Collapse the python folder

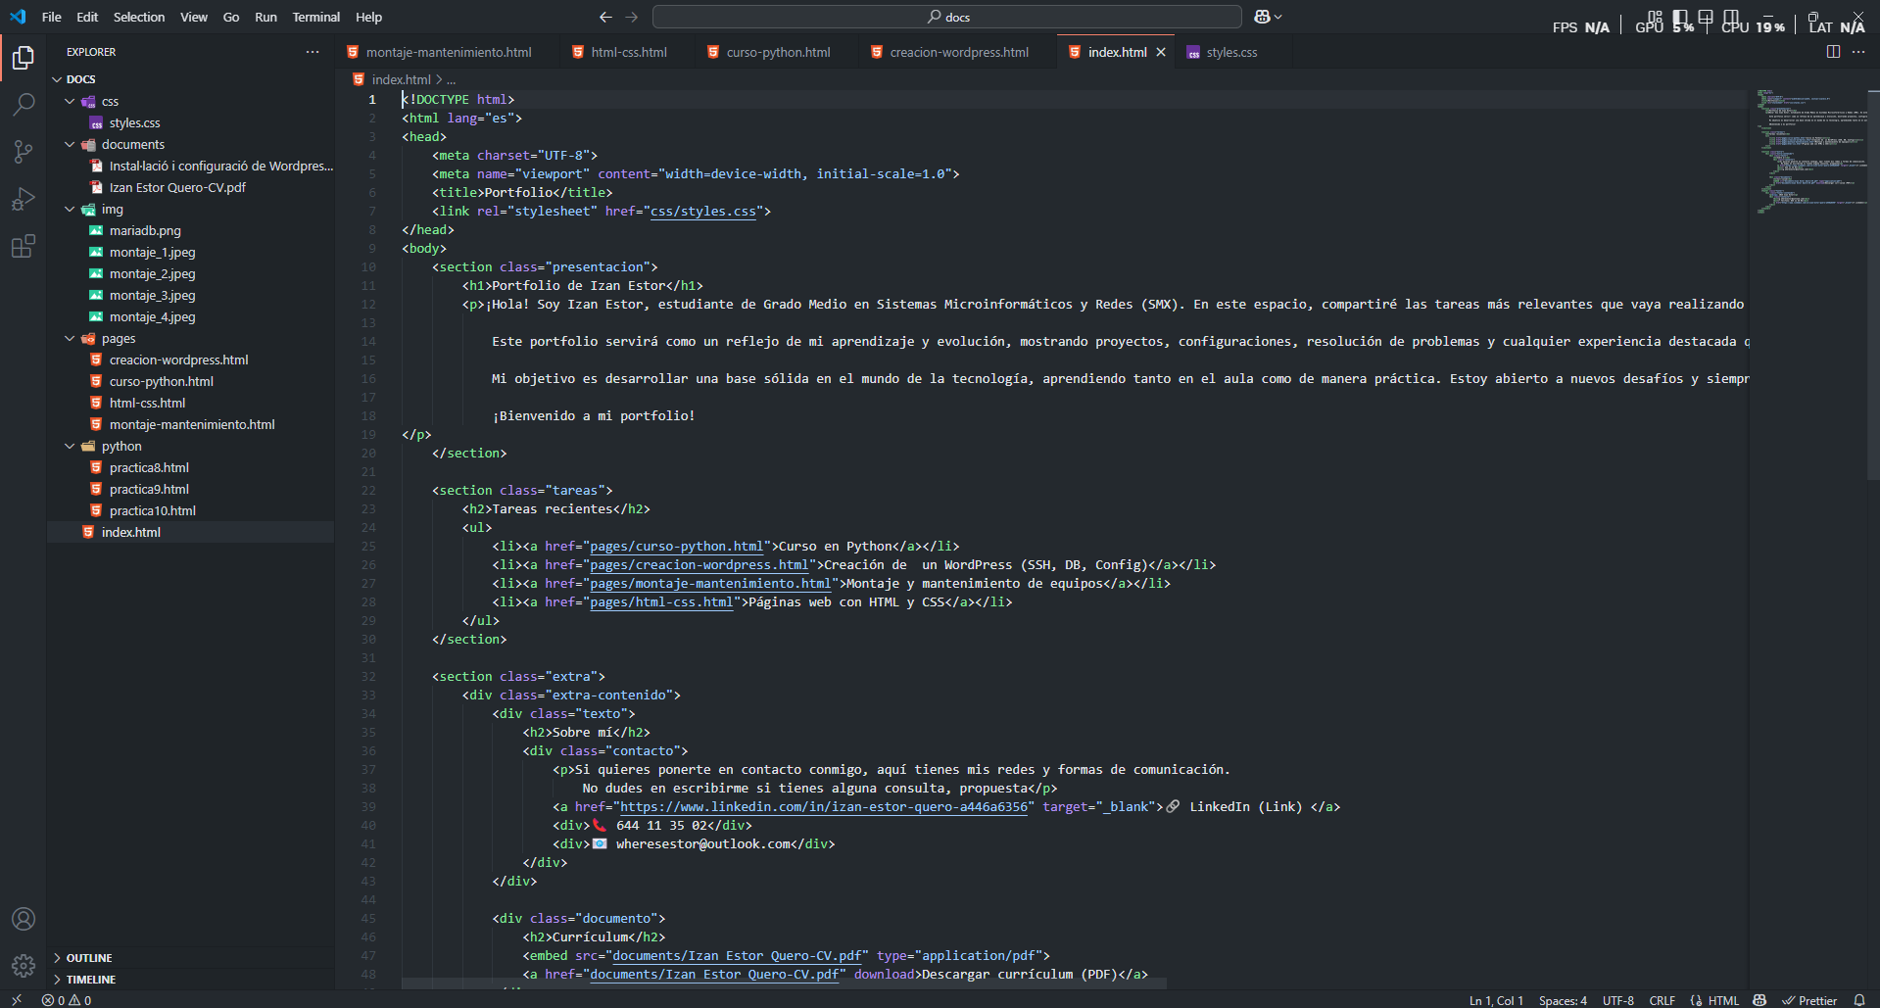pyautogui.click(x=70, y=446)
